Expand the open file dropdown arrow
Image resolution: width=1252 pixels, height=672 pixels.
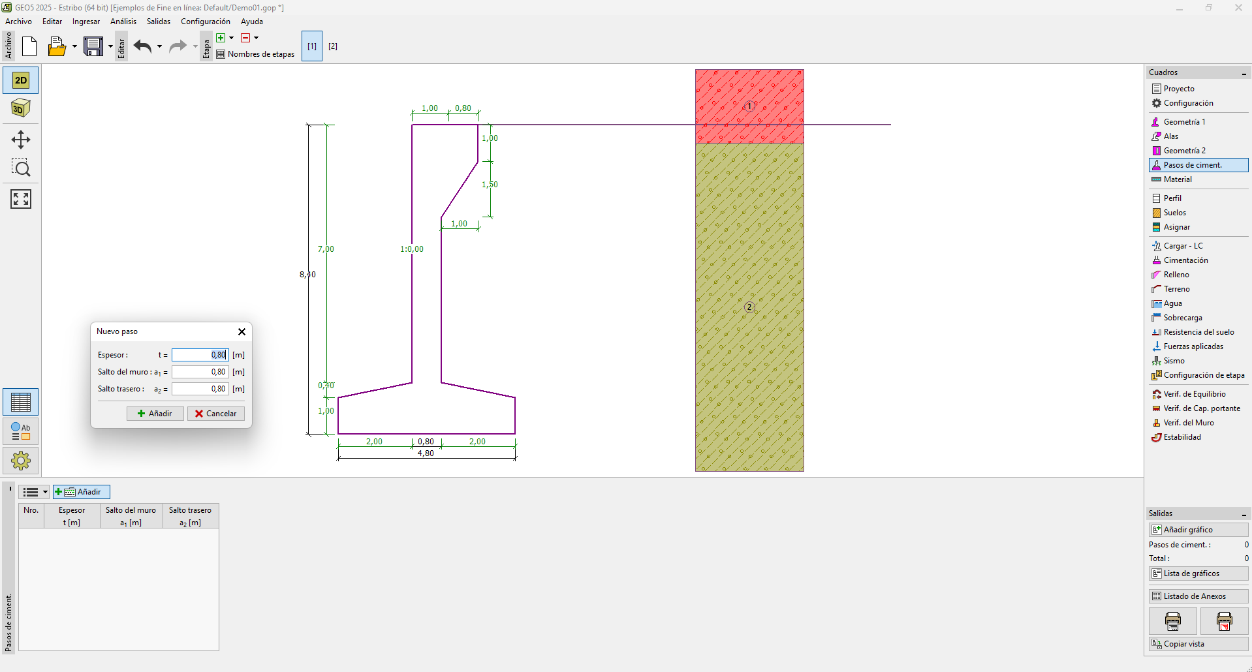[74, 46]
